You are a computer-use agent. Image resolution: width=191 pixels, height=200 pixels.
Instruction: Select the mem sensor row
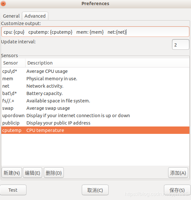tap(95, 79)
